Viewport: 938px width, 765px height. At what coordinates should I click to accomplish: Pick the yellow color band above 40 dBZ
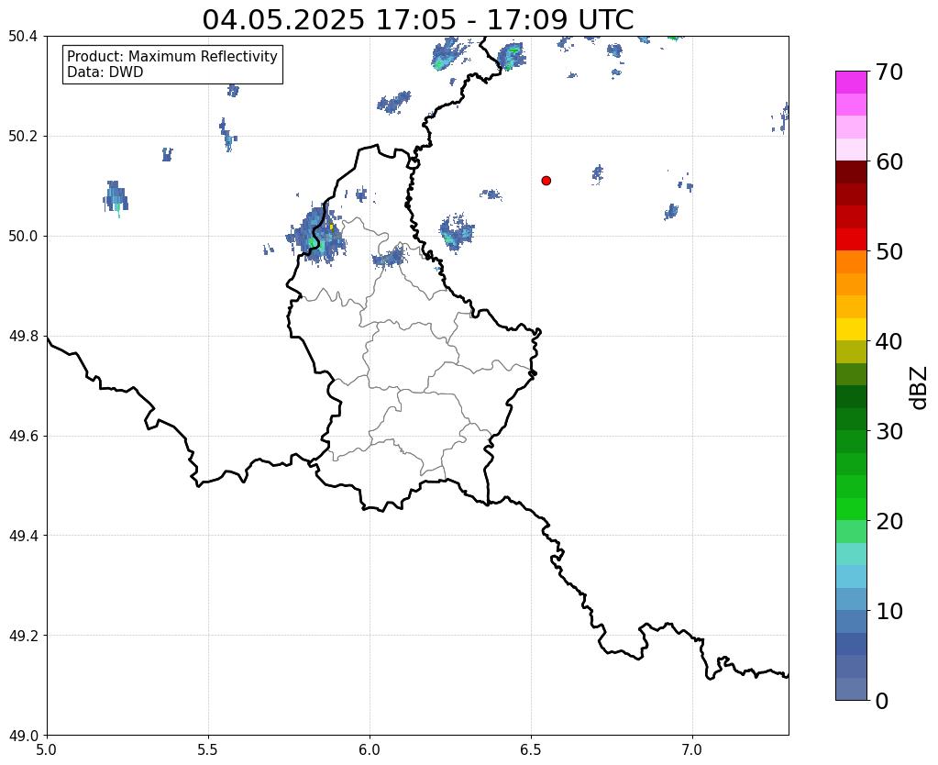click(x=851, y=329)
